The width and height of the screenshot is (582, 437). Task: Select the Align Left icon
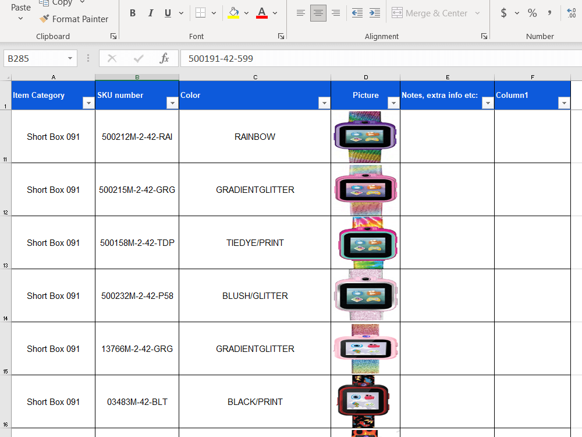(300, 12)
